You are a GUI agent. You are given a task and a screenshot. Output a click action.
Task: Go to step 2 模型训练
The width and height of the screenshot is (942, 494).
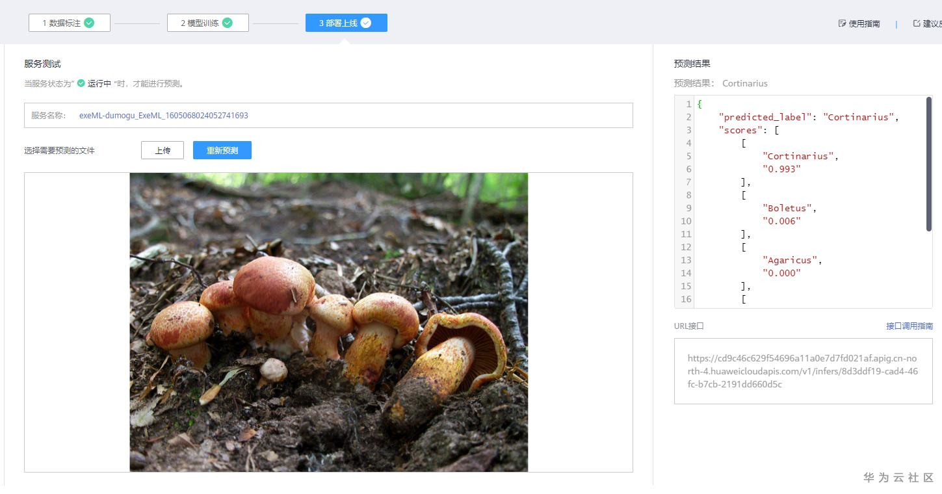[x=208, y=23]
